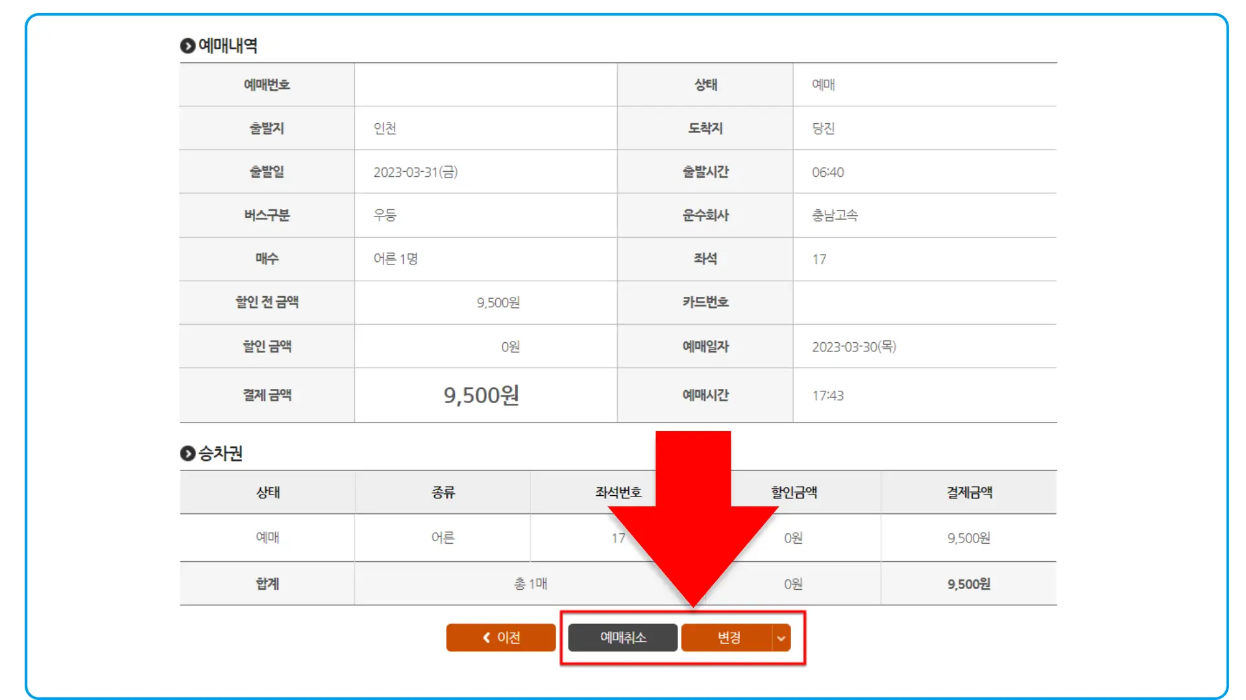Click the bus company 충남고속 cell
The width and height of the screenshot is (1246, 700).
pyautogui.click(x=836, y=215)
